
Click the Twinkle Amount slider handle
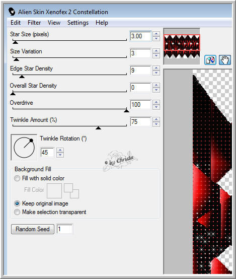(x=98, y=128)
